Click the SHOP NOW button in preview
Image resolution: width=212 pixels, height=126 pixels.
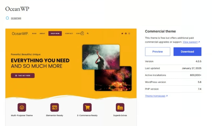click(x=55, y=33)
